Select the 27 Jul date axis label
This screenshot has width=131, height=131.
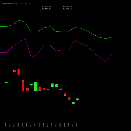coord(77,125)
